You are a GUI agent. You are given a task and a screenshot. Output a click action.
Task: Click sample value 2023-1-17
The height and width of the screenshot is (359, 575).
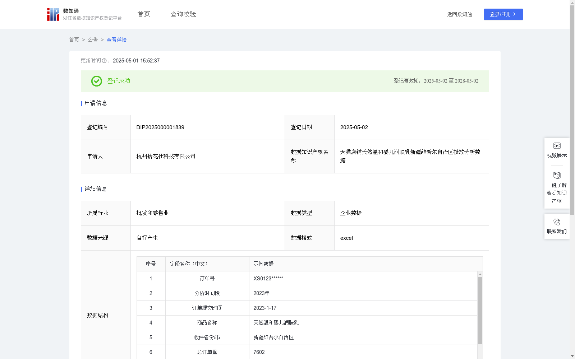[x=265, y=308]
